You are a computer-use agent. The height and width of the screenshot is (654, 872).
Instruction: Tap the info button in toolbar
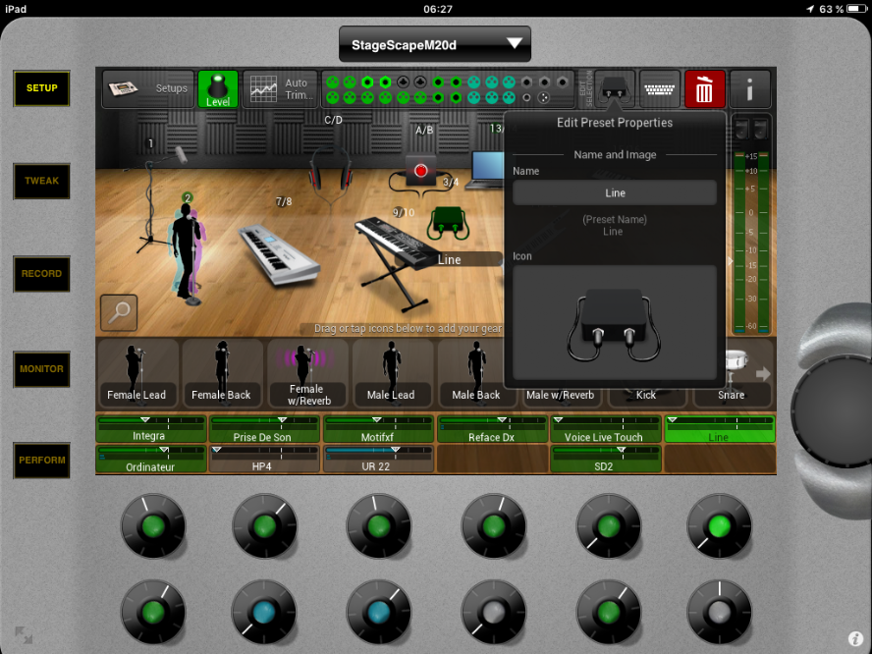[x=750, y=89]
